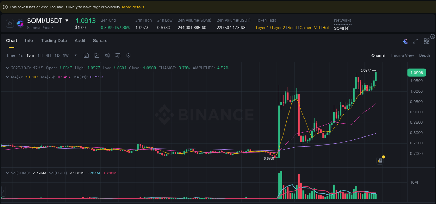
Task: Open the SOMI/USDT pair selector dropdown
Action: [x=67, y=21]
